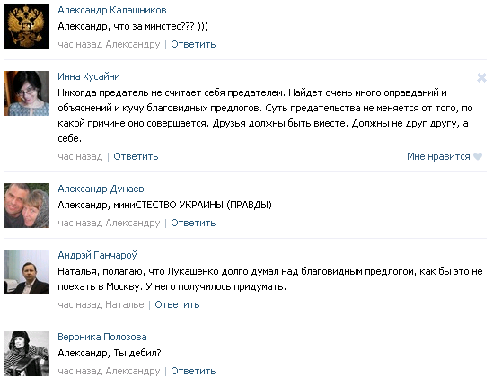Click the Мне нравится link
This screenshot has height=386, width=502.
438,156
